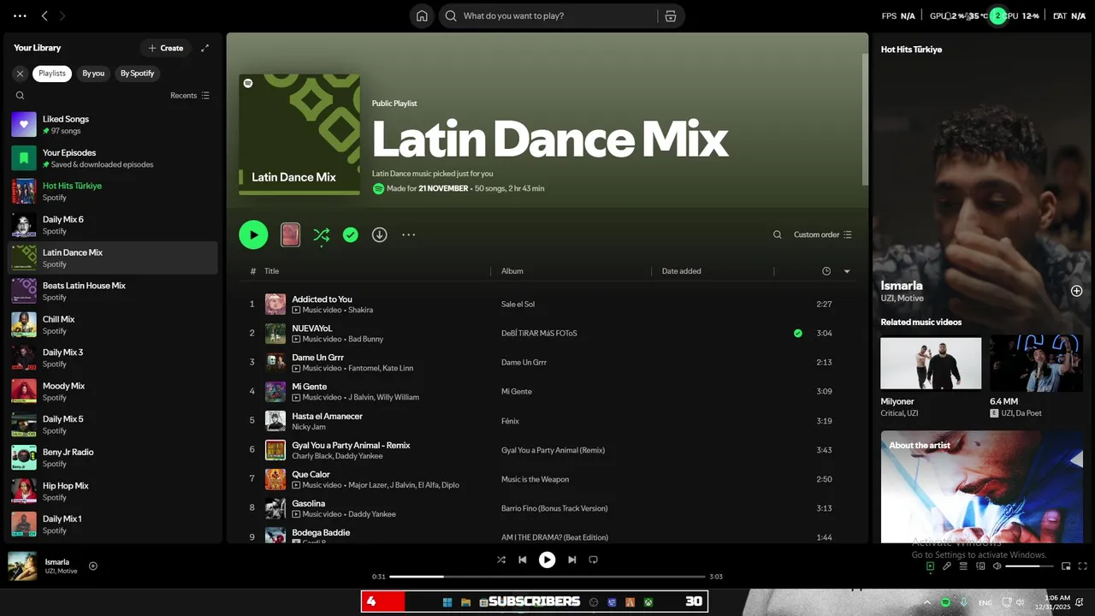Open the About the artist card
Image resolution: width=1095 pixels, height=616 pixels.
click(x=982, y=486)
